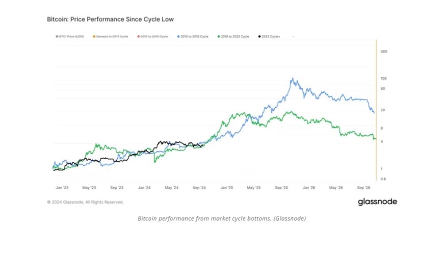Click the 400 y-axis value
This screenshot has height=254, width=430.
pos(384,51)
